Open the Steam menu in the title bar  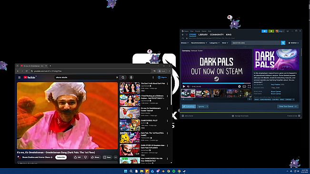coord(186,31)
